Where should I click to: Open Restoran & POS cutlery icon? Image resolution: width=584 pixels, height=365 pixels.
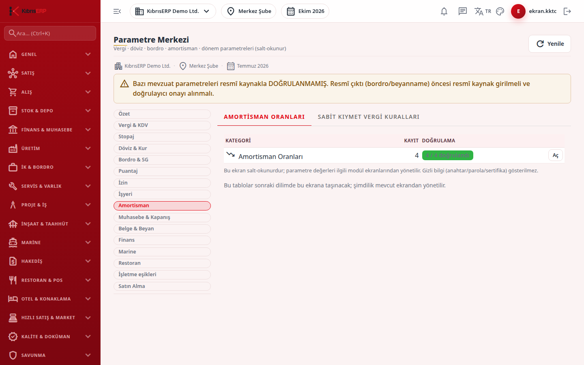pos(13,280)
